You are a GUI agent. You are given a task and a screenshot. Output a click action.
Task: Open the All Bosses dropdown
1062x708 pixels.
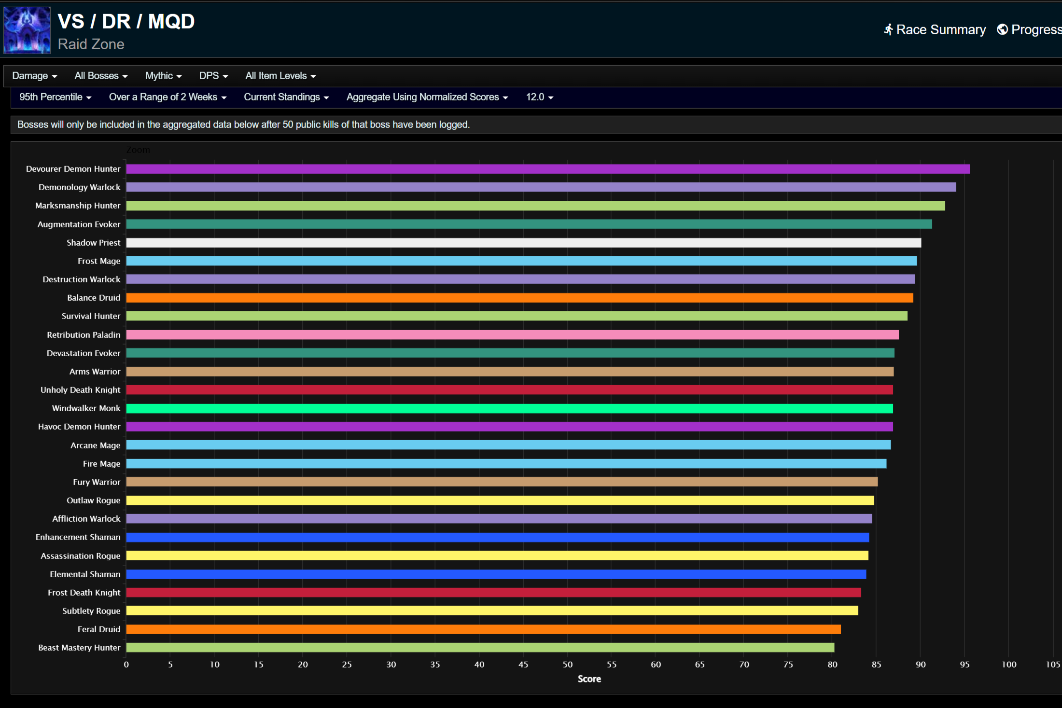(100, 76)
